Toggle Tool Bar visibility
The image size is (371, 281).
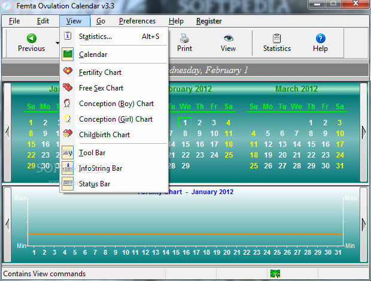point(114,153)
